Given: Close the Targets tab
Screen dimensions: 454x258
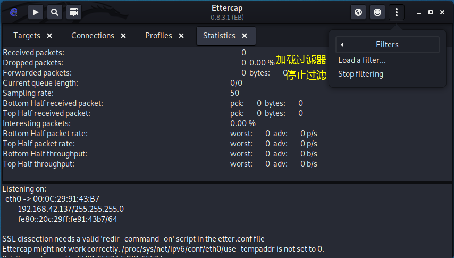Looking at the screenshot, I should (x=49, y=36).
